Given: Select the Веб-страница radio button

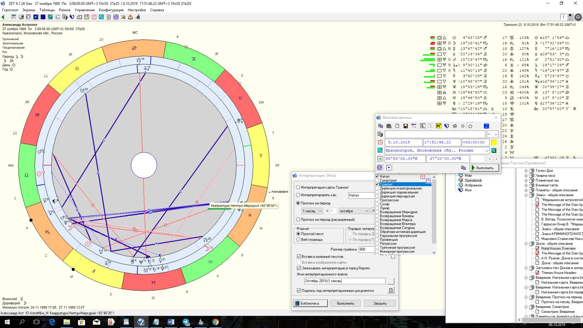Looking at the screenshot, I should (x=298, y=240).
